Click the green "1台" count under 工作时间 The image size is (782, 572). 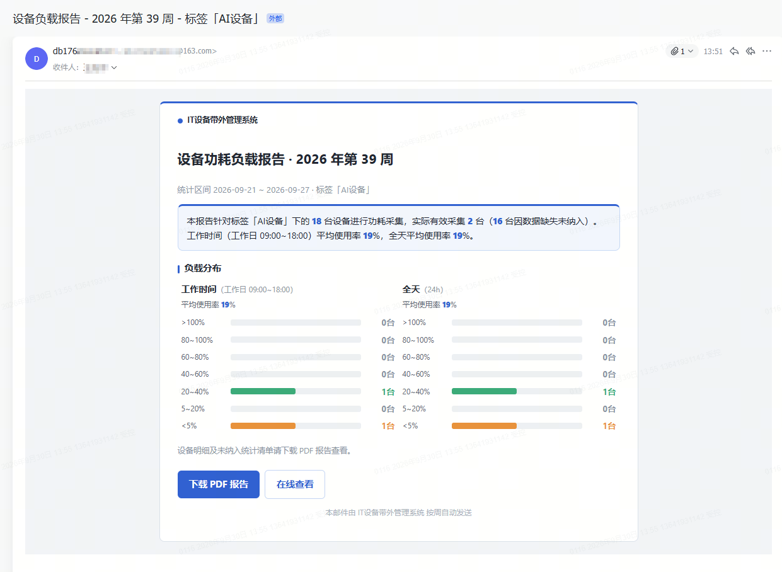click(388, 392)
